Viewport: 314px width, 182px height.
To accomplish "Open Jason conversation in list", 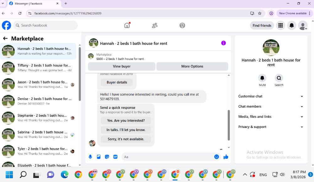I will point(38,84).
